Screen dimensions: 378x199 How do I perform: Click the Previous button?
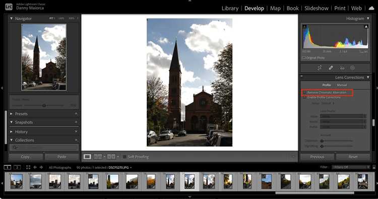317,157
